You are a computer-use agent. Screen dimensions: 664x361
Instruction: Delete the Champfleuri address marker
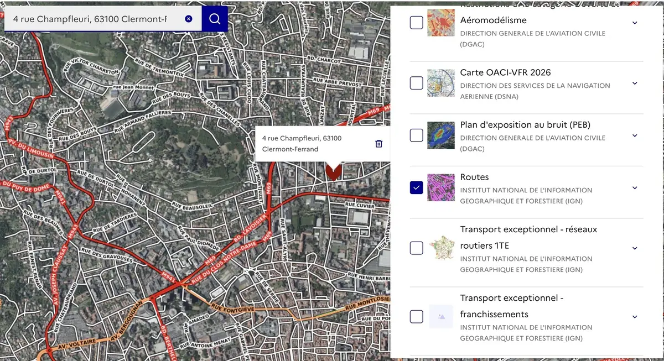tap(379, 144)
